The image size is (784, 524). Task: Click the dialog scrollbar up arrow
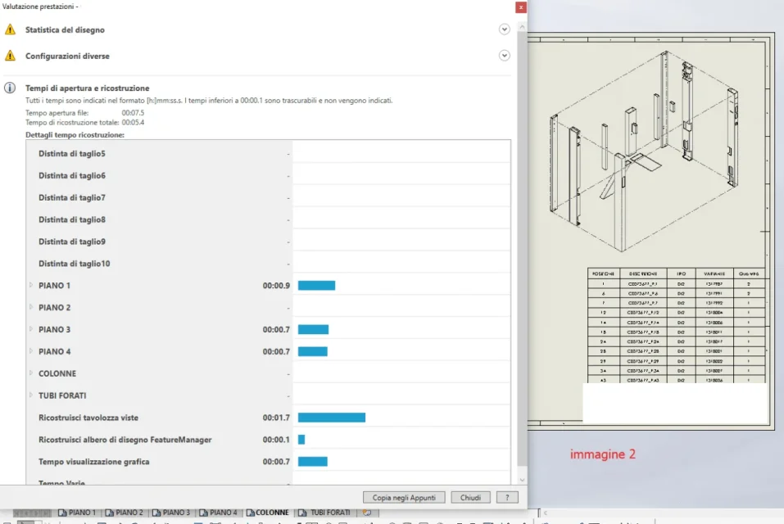pyautogui.click(x=522, y=27)
